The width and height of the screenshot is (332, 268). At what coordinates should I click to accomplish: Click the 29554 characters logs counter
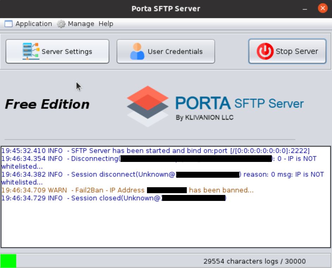point(255,261)
